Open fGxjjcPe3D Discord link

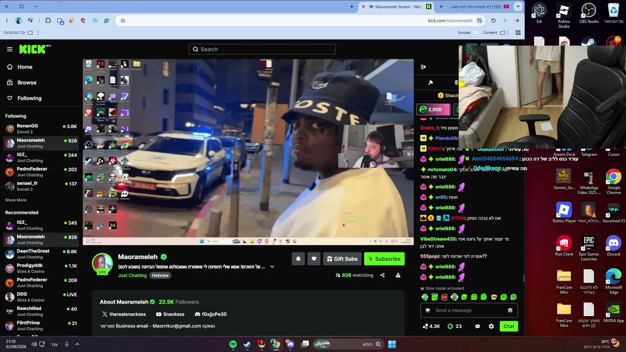210,314
